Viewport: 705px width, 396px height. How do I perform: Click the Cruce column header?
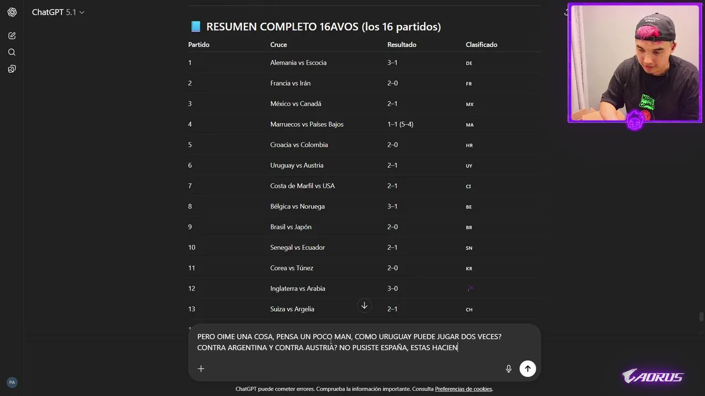(x=279, y=45)
